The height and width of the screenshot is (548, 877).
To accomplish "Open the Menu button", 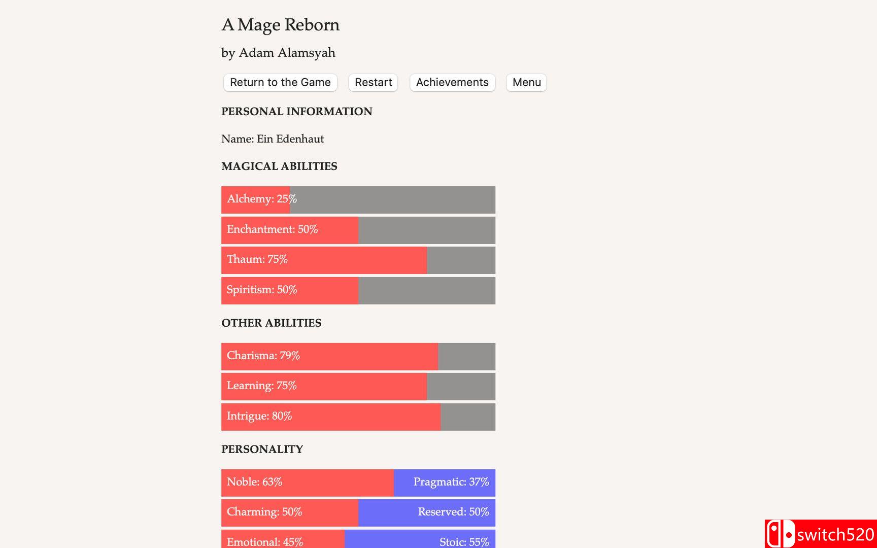I will point(526,82).
